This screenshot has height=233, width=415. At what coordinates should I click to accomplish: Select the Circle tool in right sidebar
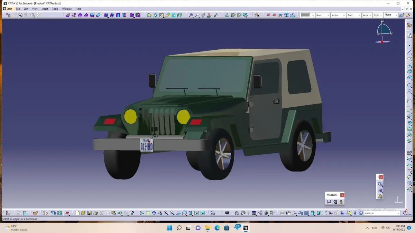pos(409,85)
